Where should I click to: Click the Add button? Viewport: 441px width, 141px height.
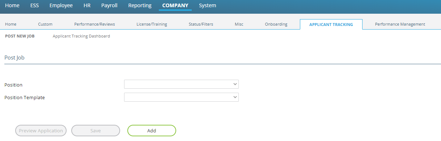click(x=152, y=131)
